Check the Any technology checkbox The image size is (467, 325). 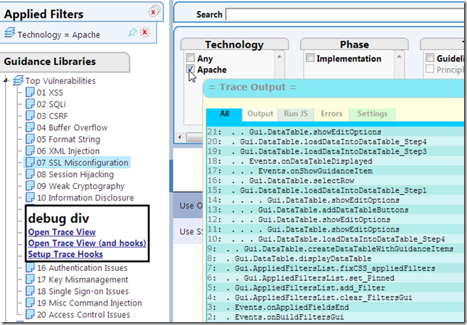point(190,58)
